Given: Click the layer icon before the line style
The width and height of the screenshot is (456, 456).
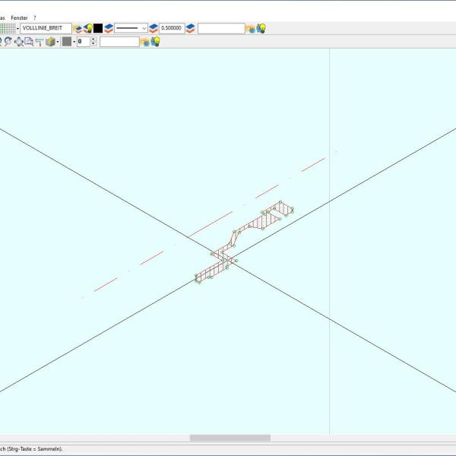Looking at the screenshot, I should pos(109,29).
